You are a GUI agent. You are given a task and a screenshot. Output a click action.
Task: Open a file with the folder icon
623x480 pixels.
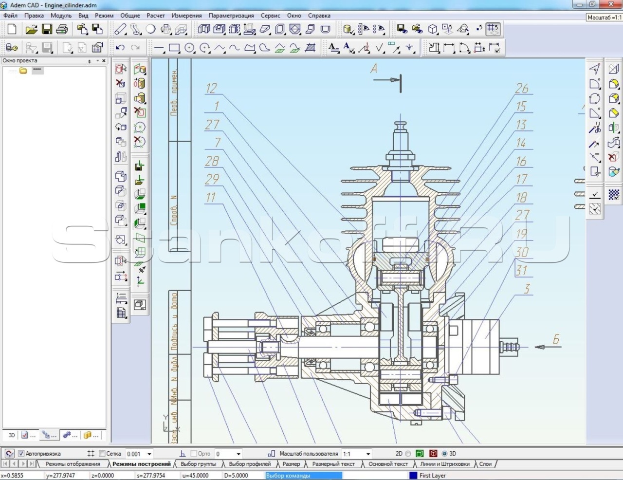click(x=31, y=30)
